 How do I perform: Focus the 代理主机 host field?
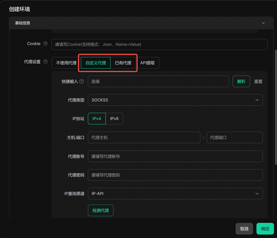(x=144, y=138)
